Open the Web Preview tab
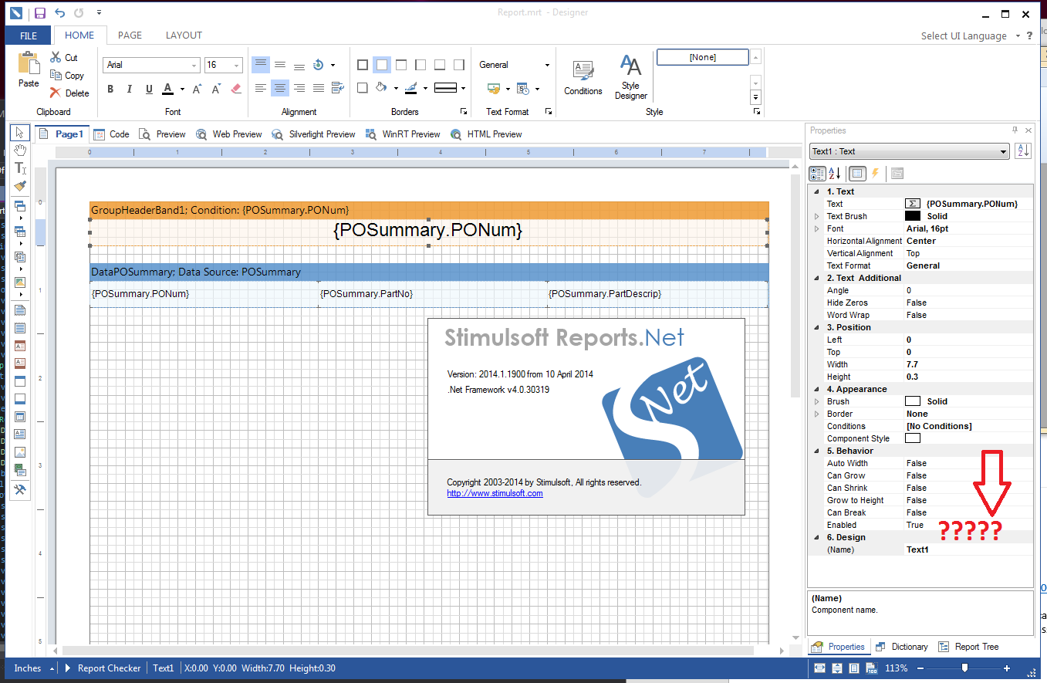This screenshot has height=683, width=1047. (x=228, y=134)
